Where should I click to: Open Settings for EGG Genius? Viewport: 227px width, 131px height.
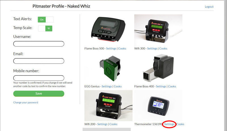tap(107, 86)
